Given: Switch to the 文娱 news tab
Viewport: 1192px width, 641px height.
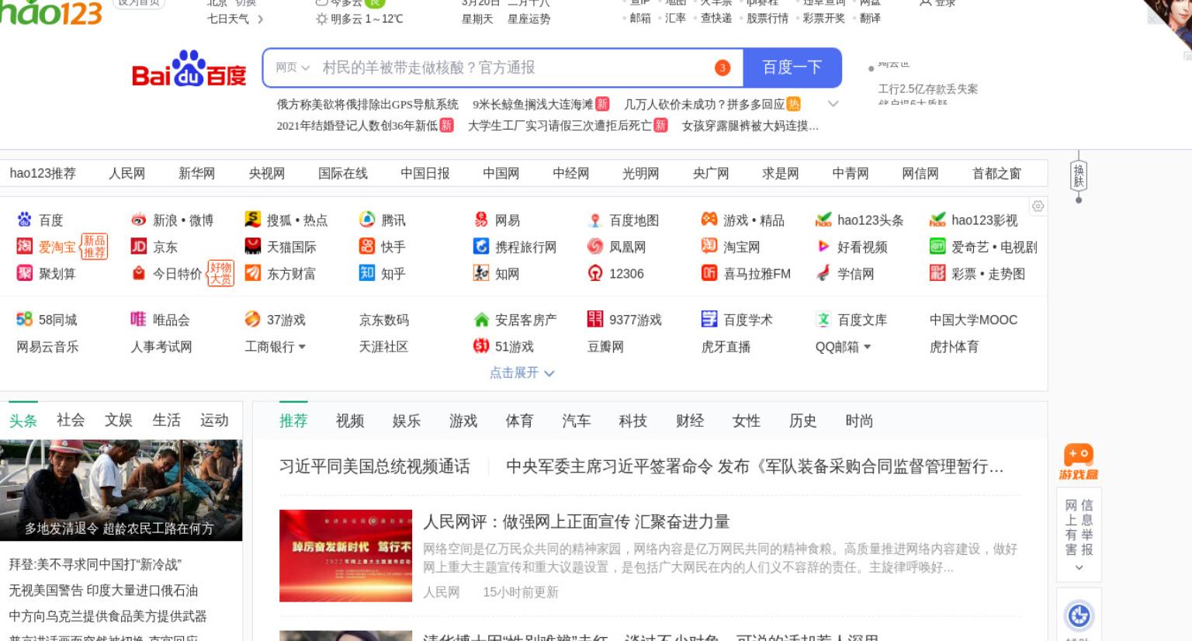Looking at the screenshot, I should [119, 420].
